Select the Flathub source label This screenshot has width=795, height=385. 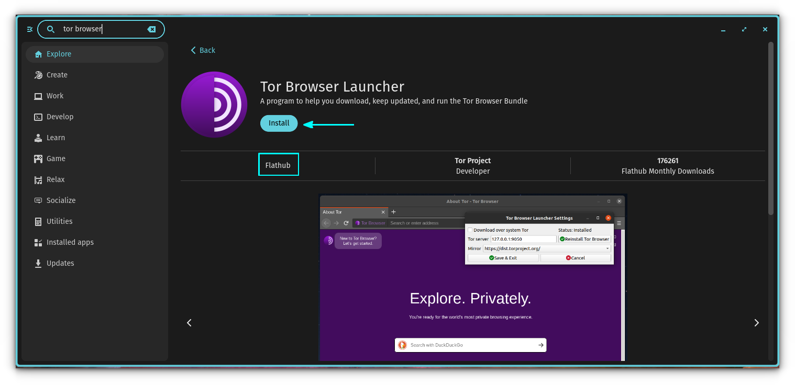[278, 165]
